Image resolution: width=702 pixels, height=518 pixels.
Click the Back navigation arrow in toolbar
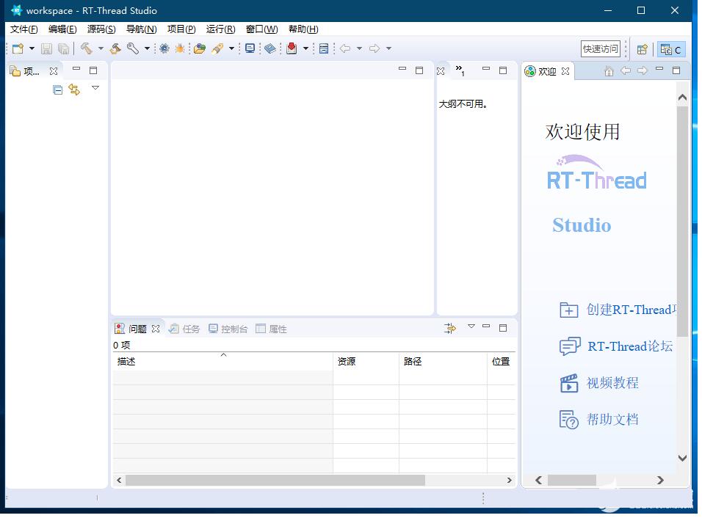click(344, 48)
